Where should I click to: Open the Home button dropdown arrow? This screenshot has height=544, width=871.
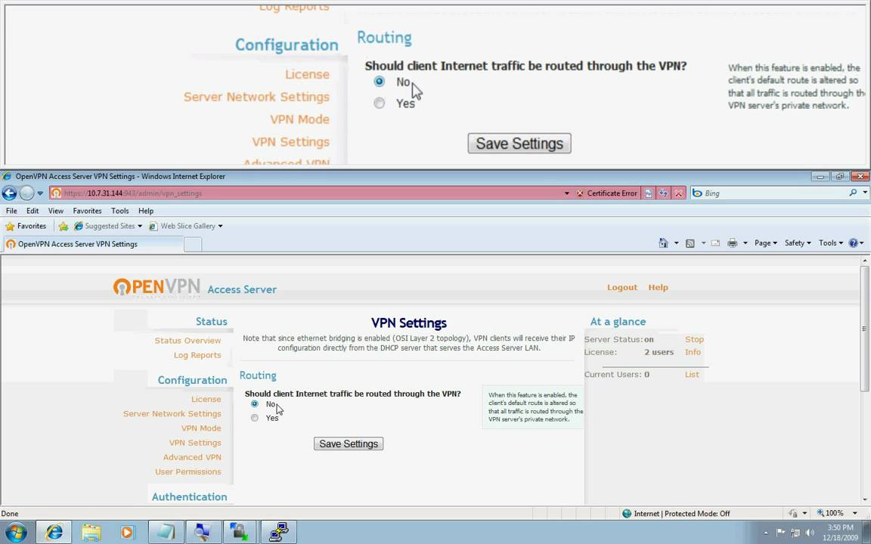pos(676,243)
